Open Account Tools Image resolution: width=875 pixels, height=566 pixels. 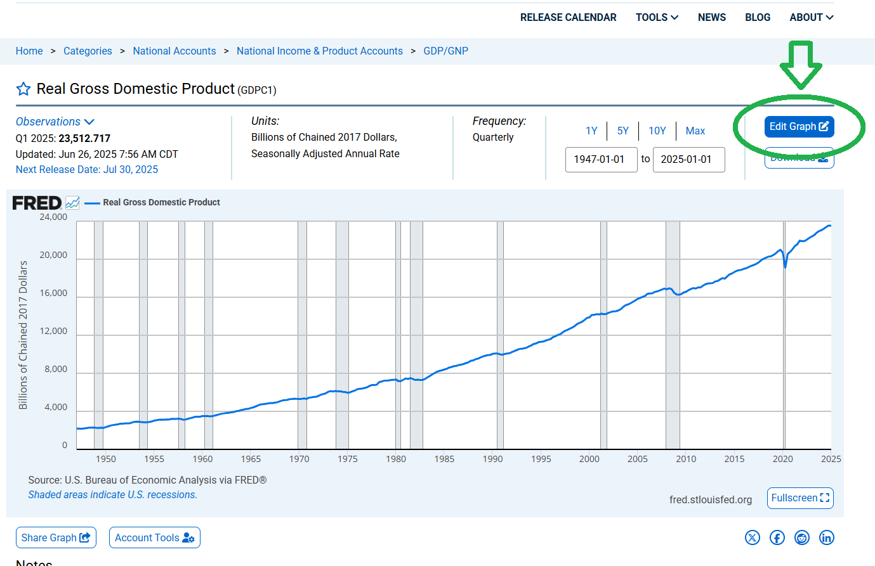point(154,537)
